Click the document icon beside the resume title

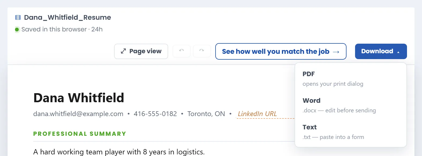click(x=18, y=18)
